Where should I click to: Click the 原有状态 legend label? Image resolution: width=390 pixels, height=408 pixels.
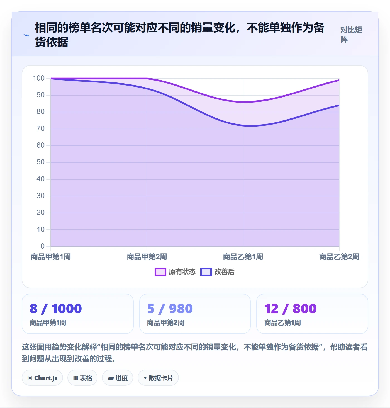pyautogui.click(x=182, y=272)
